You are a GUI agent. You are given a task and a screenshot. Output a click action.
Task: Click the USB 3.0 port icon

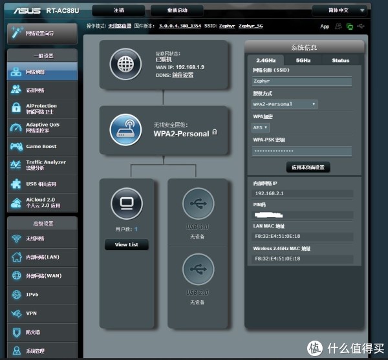[199, 204]
